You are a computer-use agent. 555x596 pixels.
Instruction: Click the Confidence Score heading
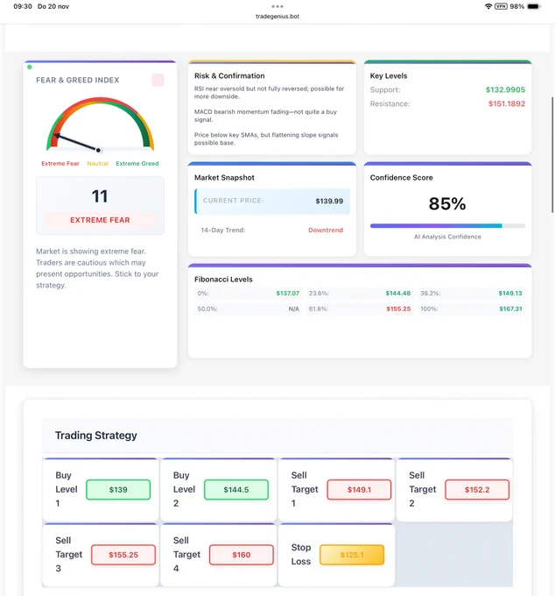(x=401, y=178)
